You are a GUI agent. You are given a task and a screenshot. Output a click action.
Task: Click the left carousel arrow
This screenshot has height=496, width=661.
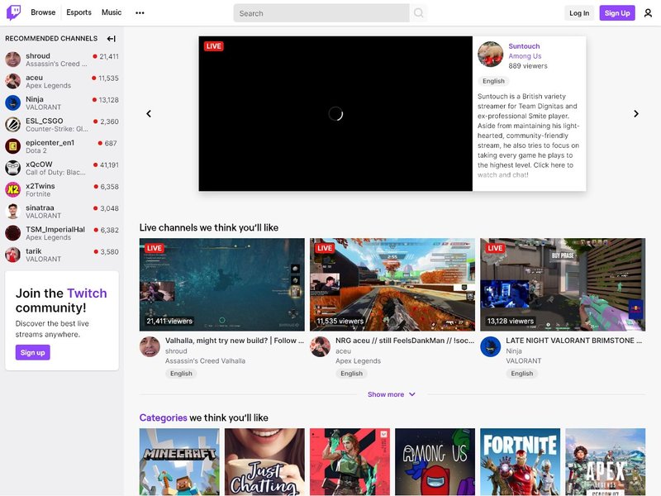(x=149, y=113)
